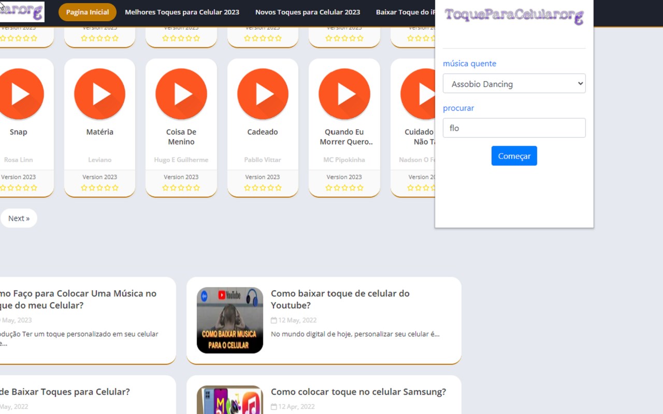
Task: Click the artist name Hugo E Guilherme
Action: coord(181,160)
